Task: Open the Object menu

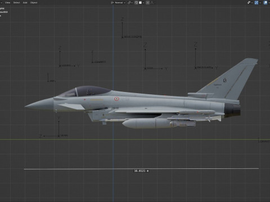Action: click(x=34, y=3)
